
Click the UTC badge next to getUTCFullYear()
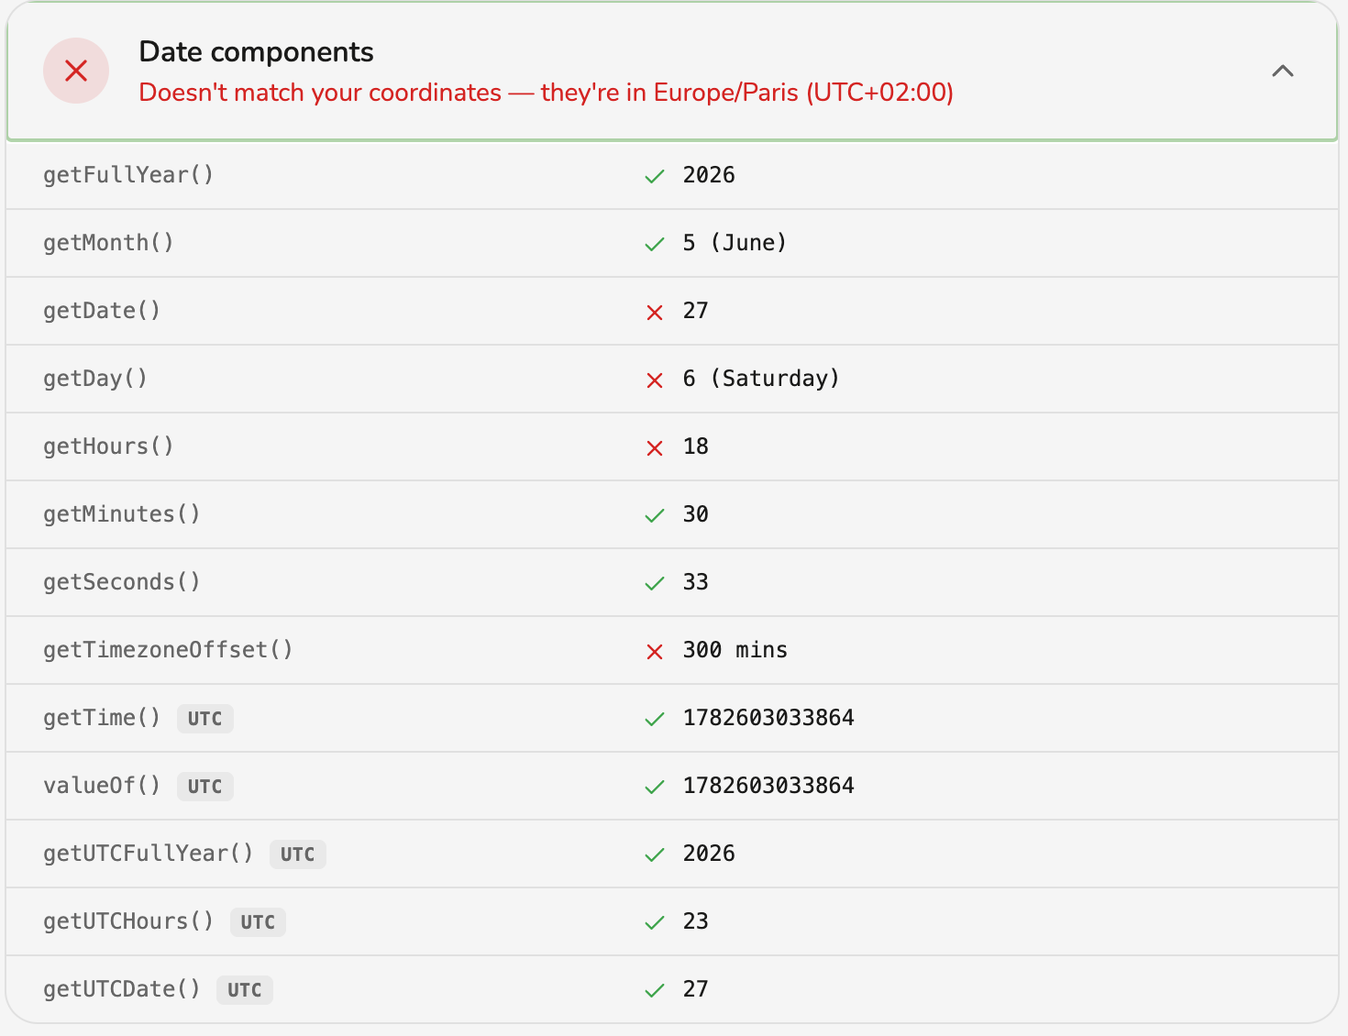point(298,854)
